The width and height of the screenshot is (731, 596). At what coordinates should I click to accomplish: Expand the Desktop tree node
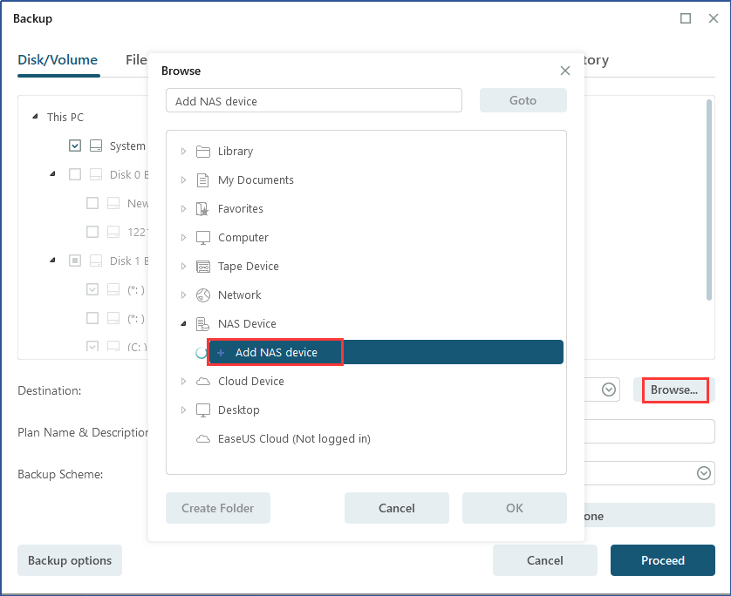(x=183, y=410)
